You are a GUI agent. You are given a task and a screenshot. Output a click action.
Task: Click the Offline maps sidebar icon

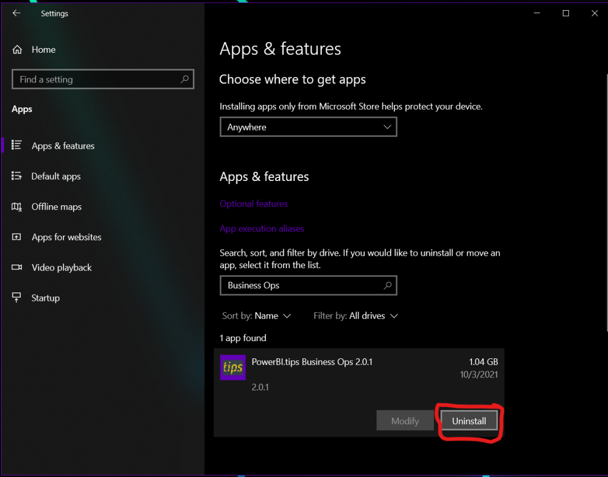coord(17,206)
